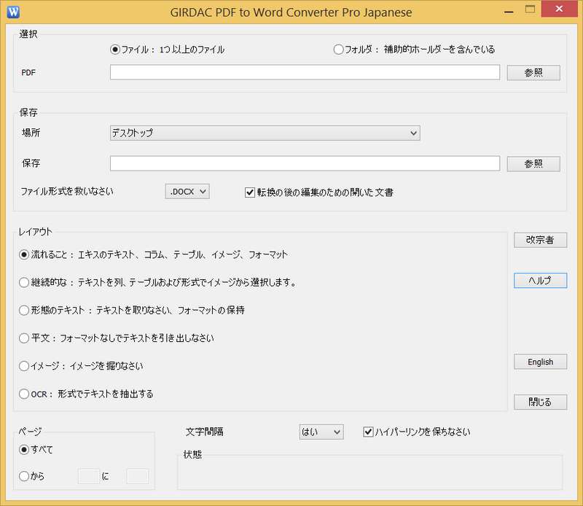Image resolution: width=583 pixels, height=506 pixels.
Task: Open the 文字間隔 はい dropdown
Action: (x=321, y=432)
